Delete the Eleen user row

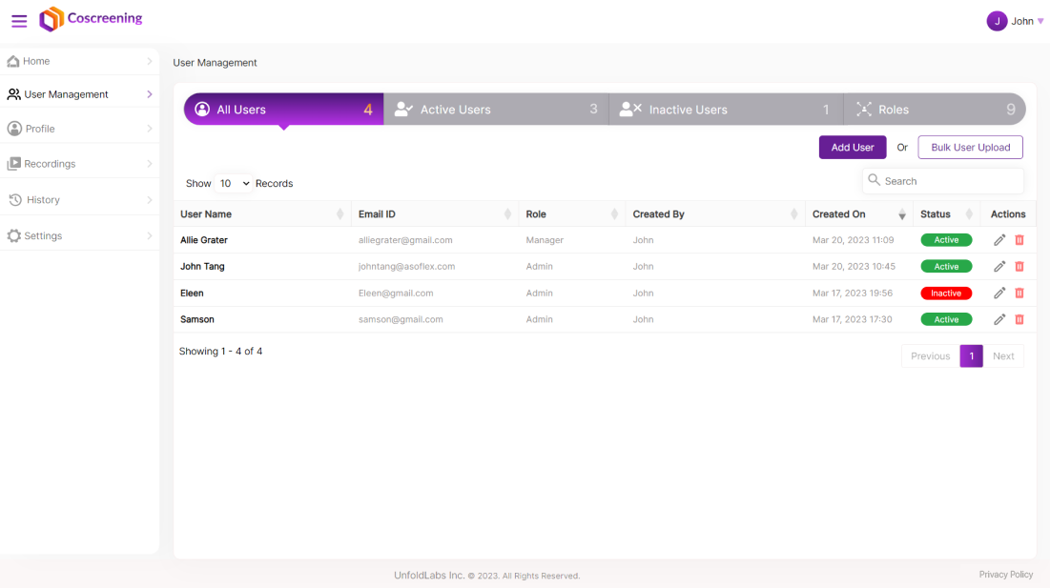1019,294
